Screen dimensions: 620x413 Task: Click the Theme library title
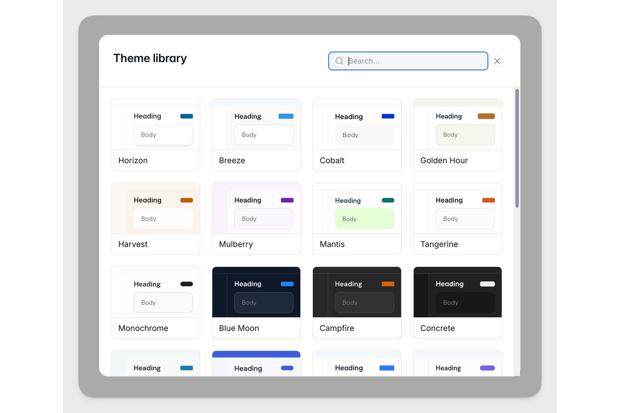click(x=150, y=58)
